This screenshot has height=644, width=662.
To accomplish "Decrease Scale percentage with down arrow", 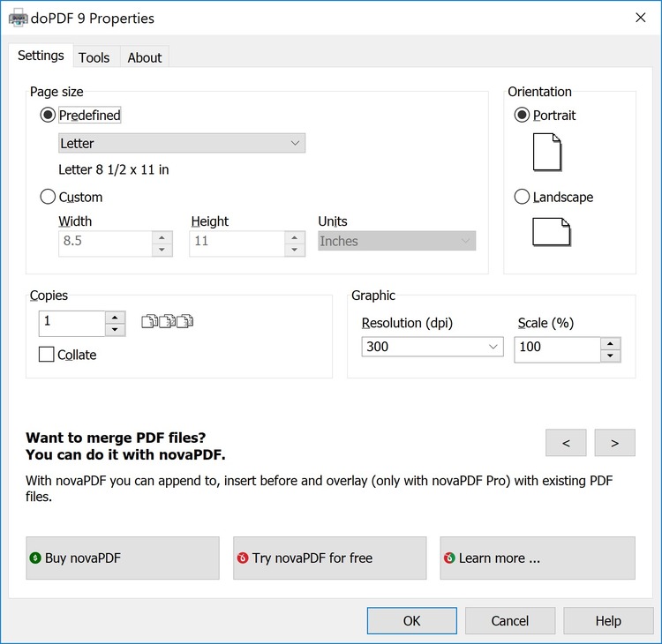I will (x=611, y=356).
